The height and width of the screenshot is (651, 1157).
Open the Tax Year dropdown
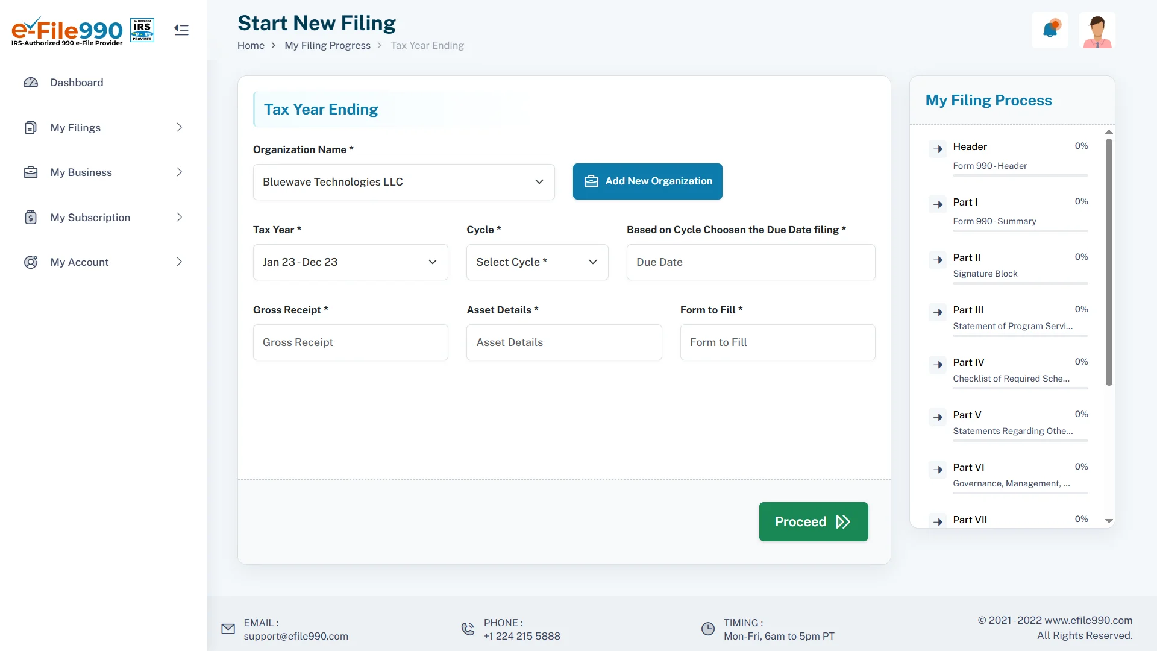coord(350,262)
